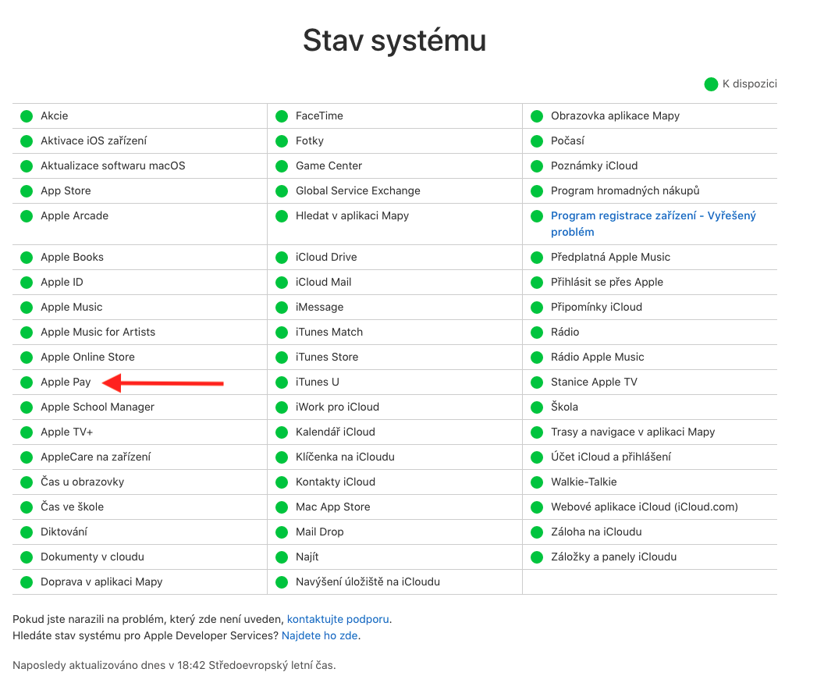Follow the kontaktujte podporu link
This screenshot has height=683, width=817.
pyautogui.click(x=338, y=619)
